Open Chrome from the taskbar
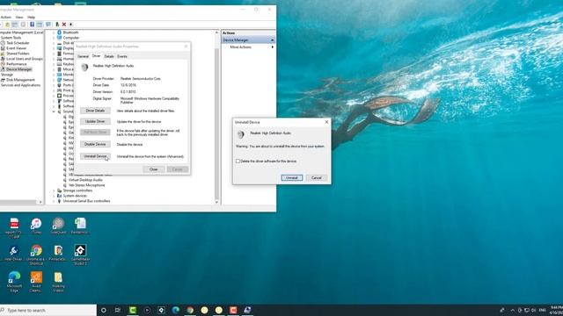This screenshot has height=316, width=563. [x=190, y=310]
